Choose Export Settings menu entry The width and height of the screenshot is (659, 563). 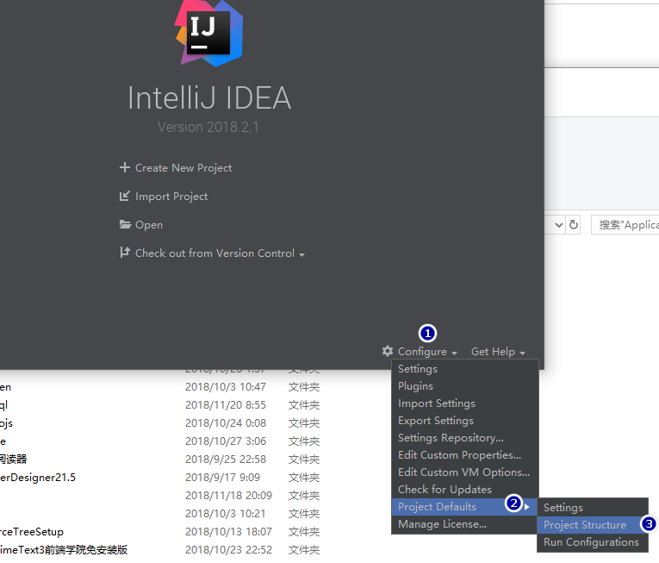[465, 421]
